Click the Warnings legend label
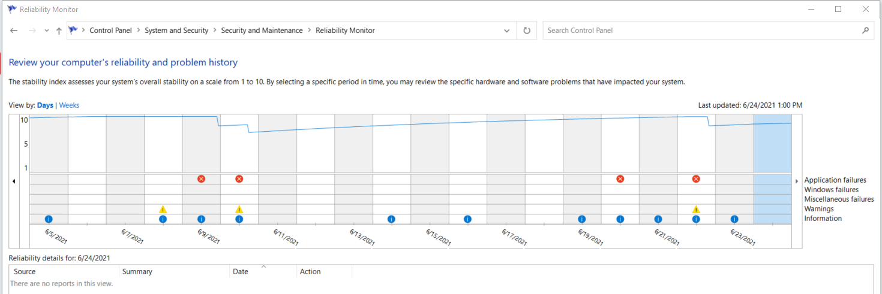882x294 pixels. click(x=819, y=209)
